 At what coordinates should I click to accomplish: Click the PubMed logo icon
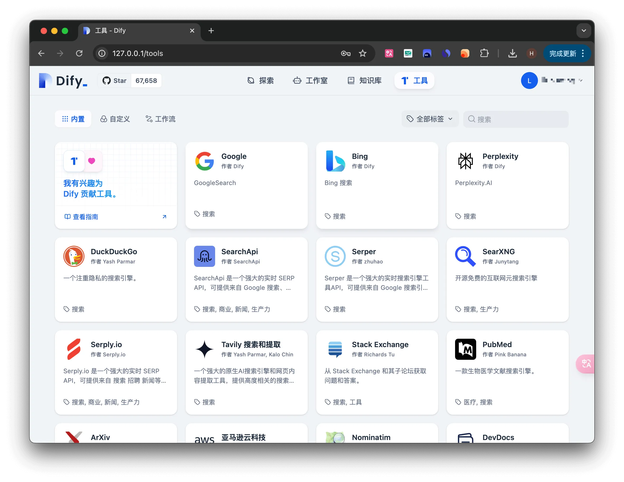465,349
